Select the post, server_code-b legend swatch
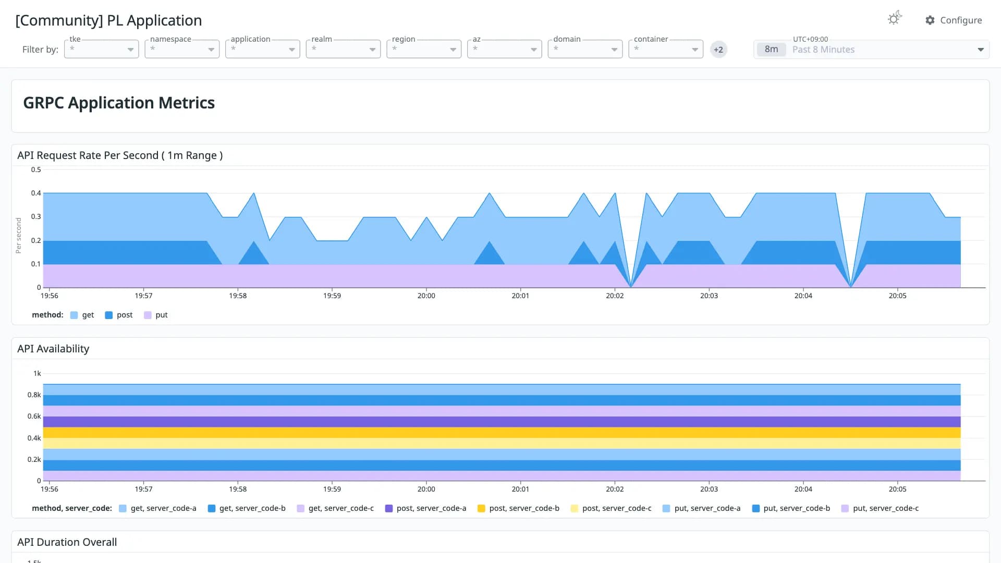The height and width of the screenshot is (563, 1001). [x=481, y=508]
